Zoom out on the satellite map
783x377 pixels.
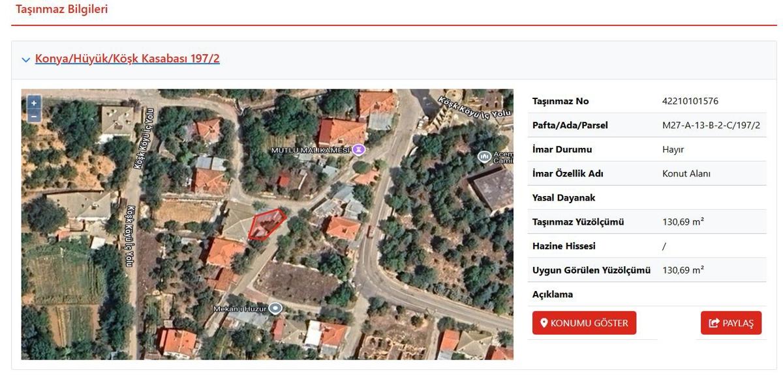(x=34, y=116)
